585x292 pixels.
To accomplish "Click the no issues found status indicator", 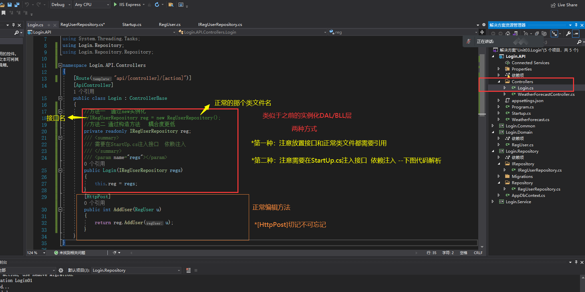I will coord(70,253).
